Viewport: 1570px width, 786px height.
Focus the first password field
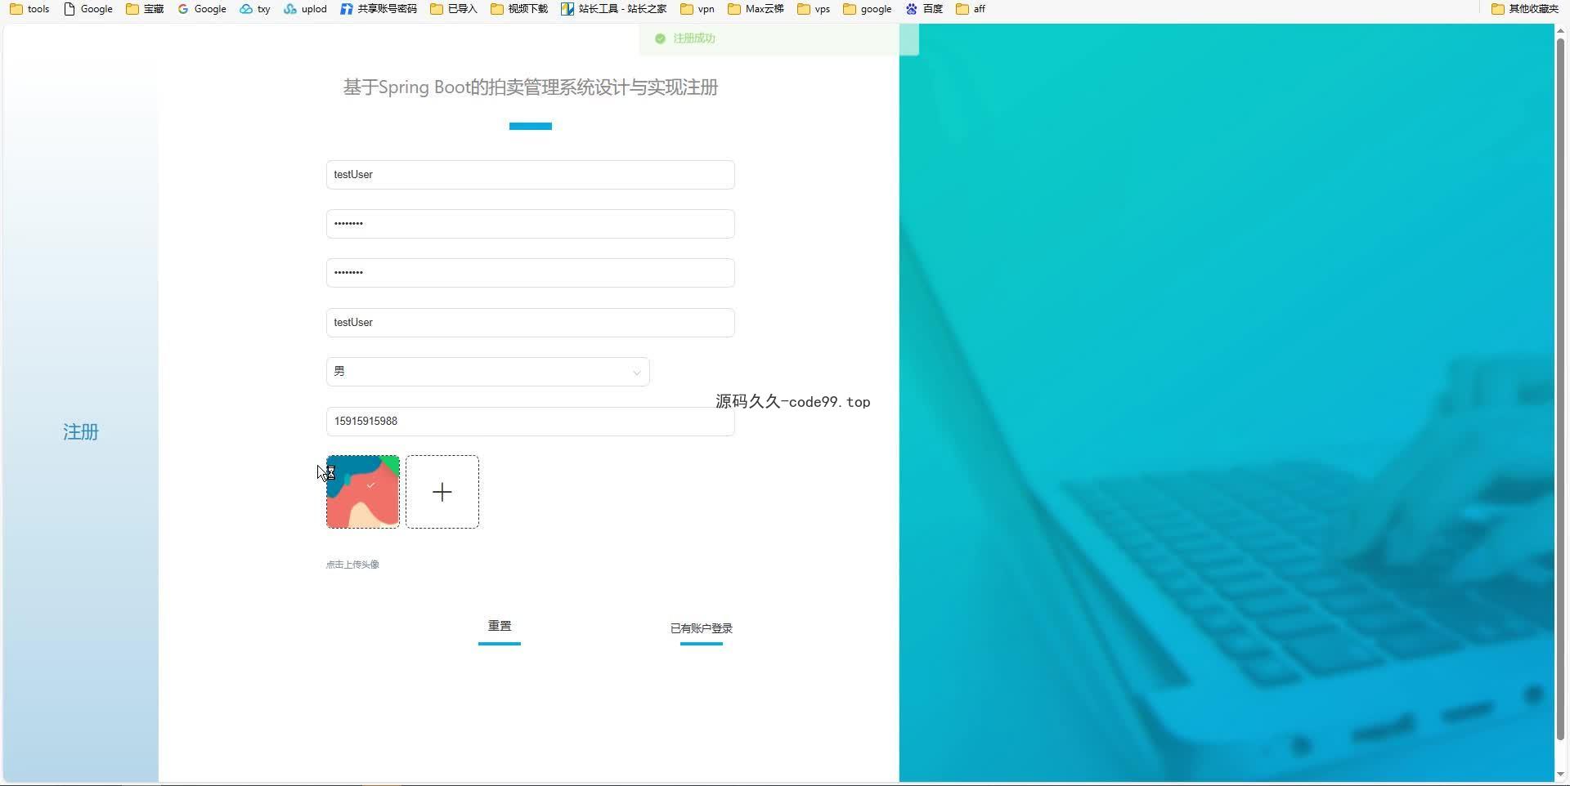[x=531, y=224]
